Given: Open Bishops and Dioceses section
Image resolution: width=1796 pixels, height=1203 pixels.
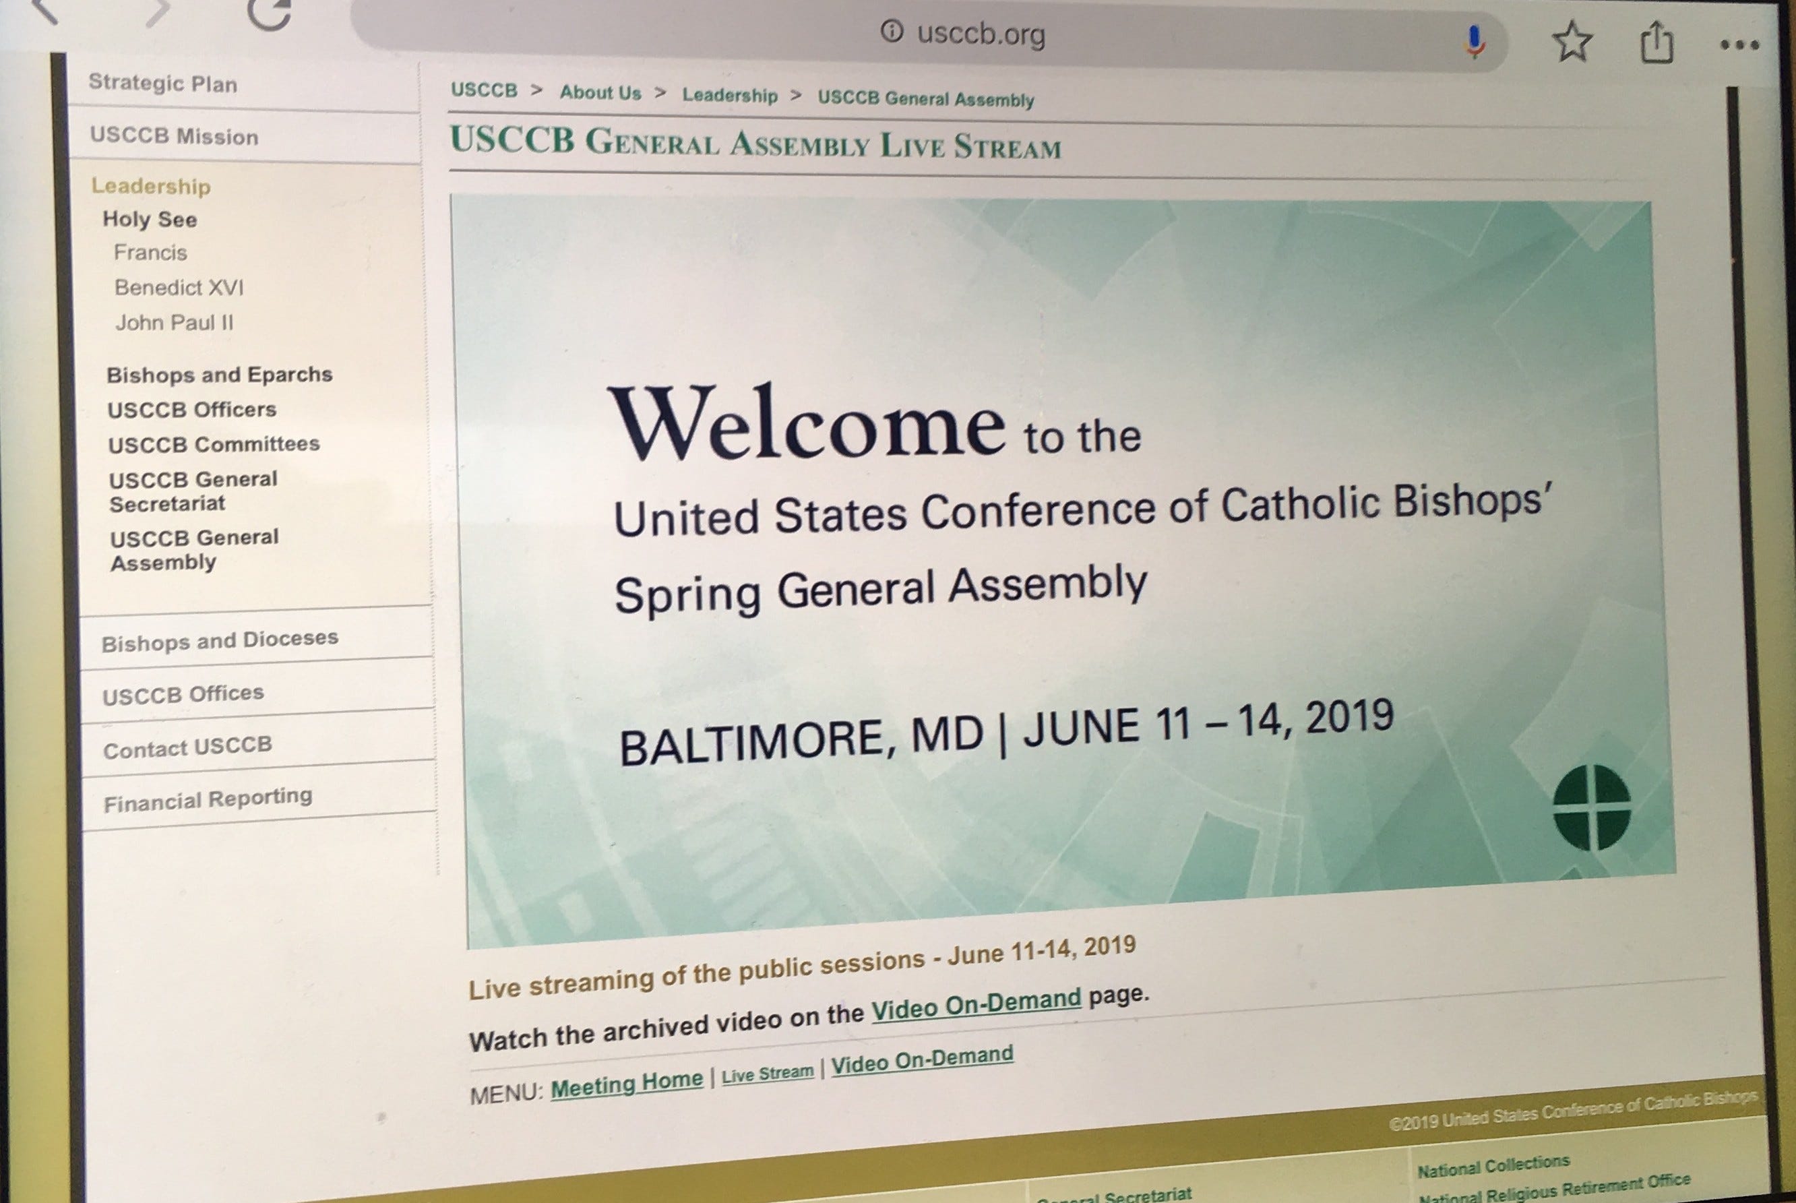Looking at the screenshot, I should [220, 640].
